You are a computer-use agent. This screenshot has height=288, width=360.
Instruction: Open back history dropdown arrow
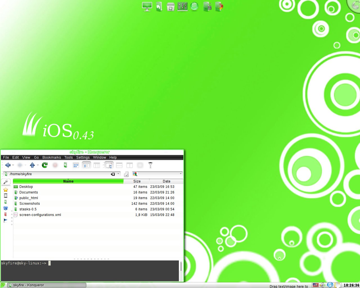click(13, 165)
